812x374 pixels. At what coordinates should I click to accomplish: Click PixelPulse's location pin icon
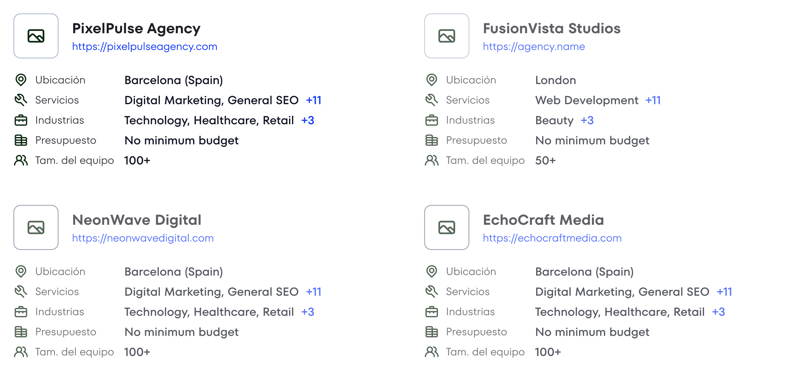click(21, 80)
